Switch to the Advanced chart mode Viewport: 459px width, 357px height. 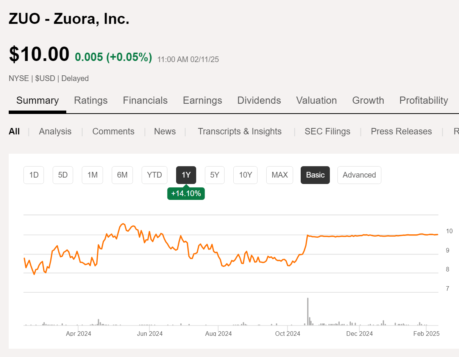point(359,175)
